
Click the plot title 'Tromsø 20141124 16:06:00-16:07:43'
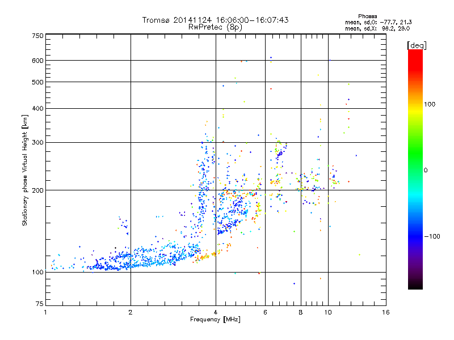coord(216,20)
